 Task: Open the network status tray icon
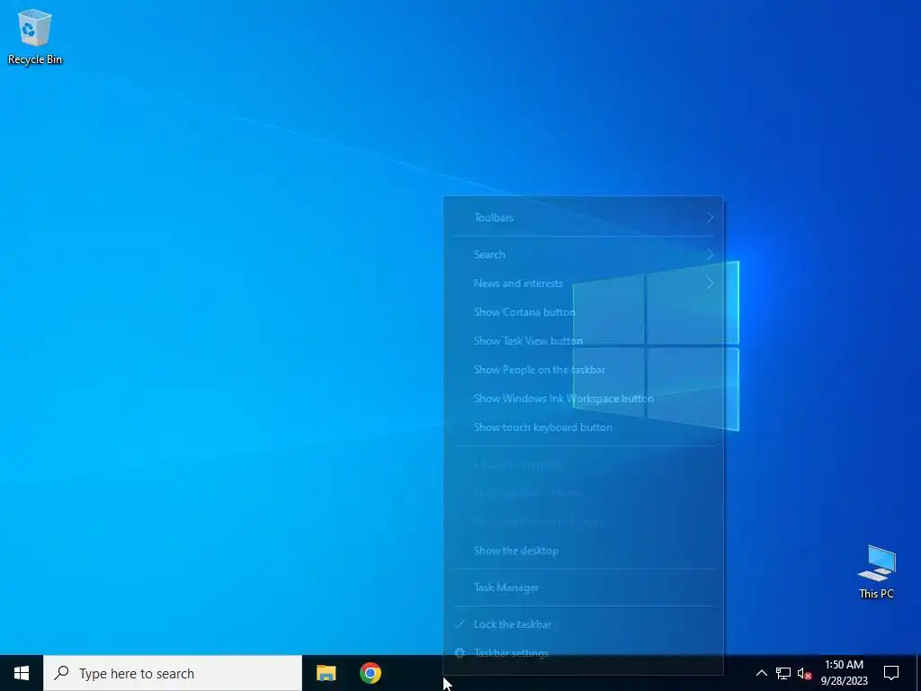pos(783,673)
